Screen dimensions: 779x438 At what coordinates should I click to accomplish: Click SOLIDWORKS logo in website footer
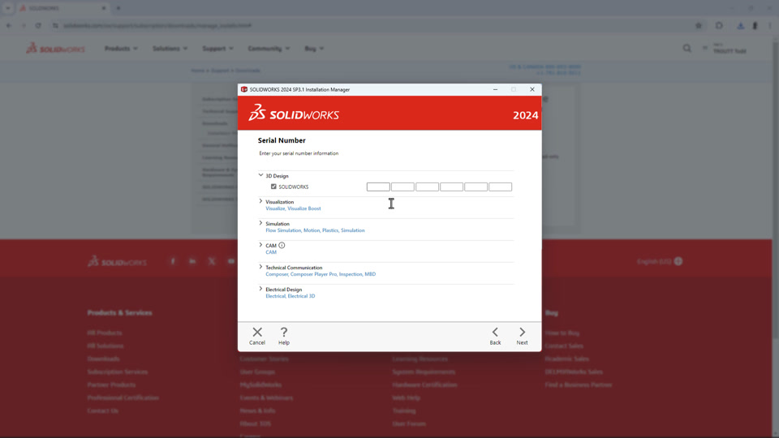coord(117,261)
